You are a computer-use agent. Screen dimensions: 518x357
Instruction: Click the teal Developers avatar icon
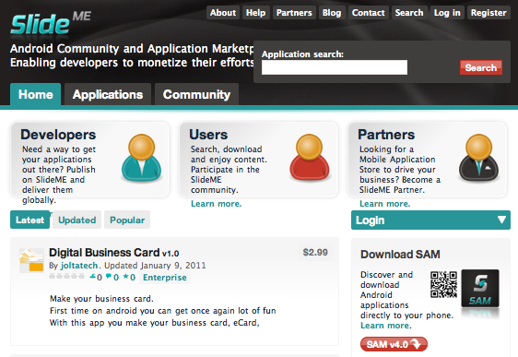pyautogui.click(x=141, y=158)
